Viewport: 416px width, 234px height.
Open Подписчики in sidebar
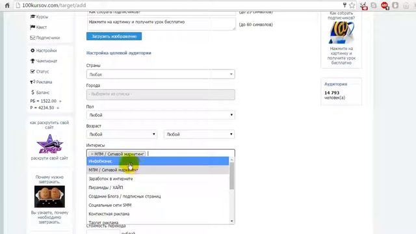pos(48,38)
